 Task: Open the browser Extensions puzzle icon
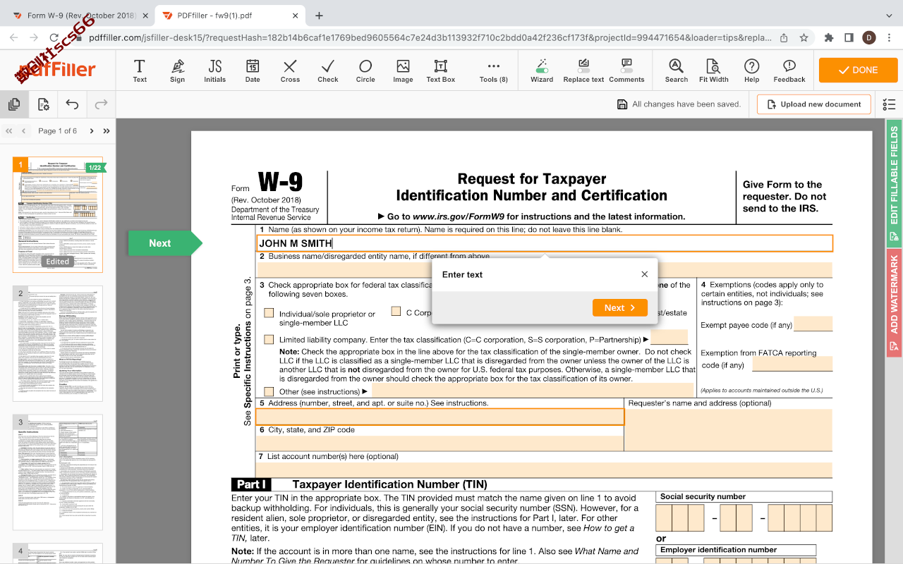coord(829,38)
